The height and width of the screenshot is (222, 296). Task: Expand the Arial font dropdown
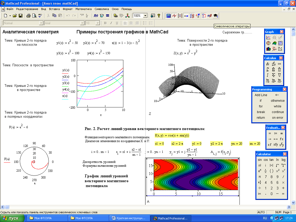coord(82,23)
